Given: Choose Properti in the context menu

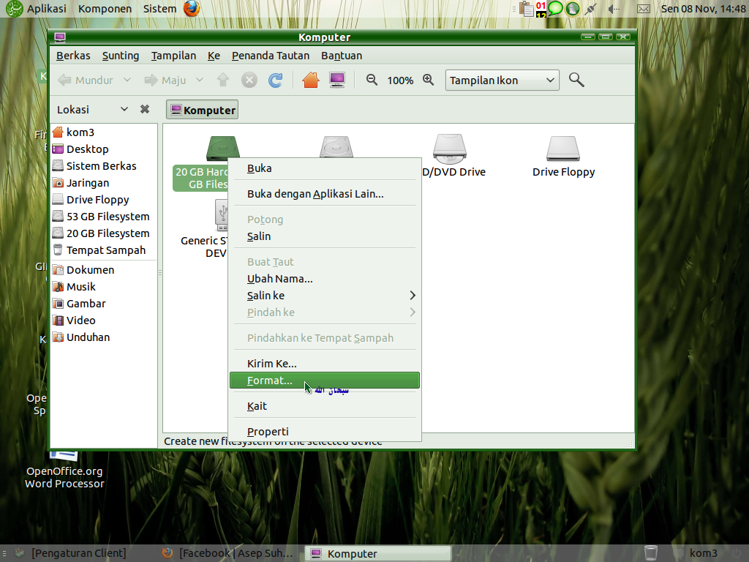Looking at the screenshot, I should point(325,432).
